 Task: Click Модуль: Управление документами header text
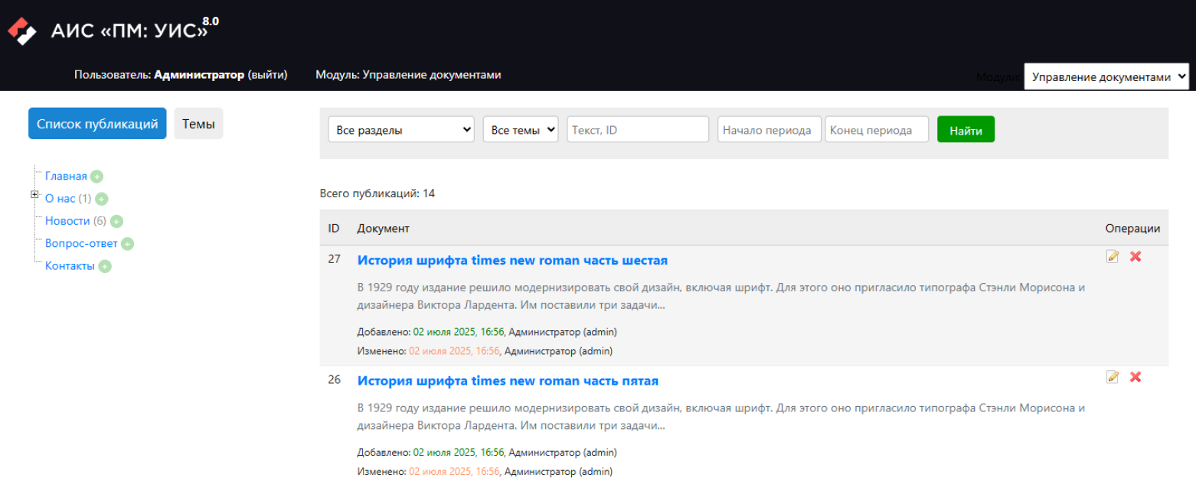pyautogui.click(x=408, y=75)
